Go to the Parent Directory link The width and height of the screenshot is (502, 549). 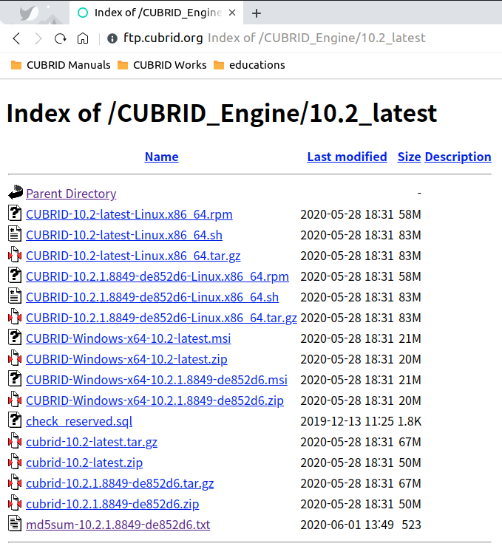coord(71,194)
